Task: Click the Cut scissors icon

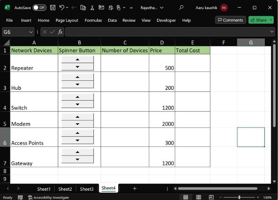Action: click(x=92, y=8)
